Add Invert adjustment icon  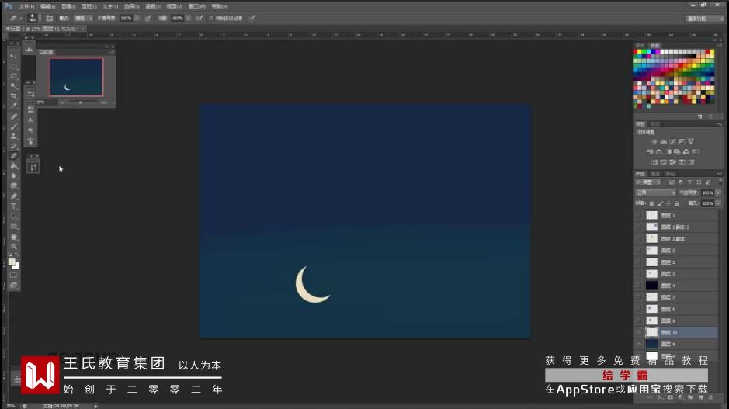(x=654, y=162)
